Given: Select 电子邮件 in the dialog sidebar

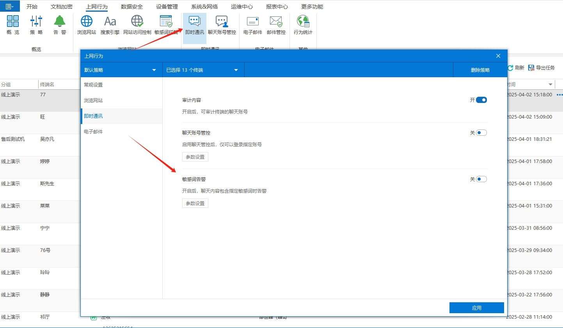Looking at the screenshot, I should coord(93,131).
